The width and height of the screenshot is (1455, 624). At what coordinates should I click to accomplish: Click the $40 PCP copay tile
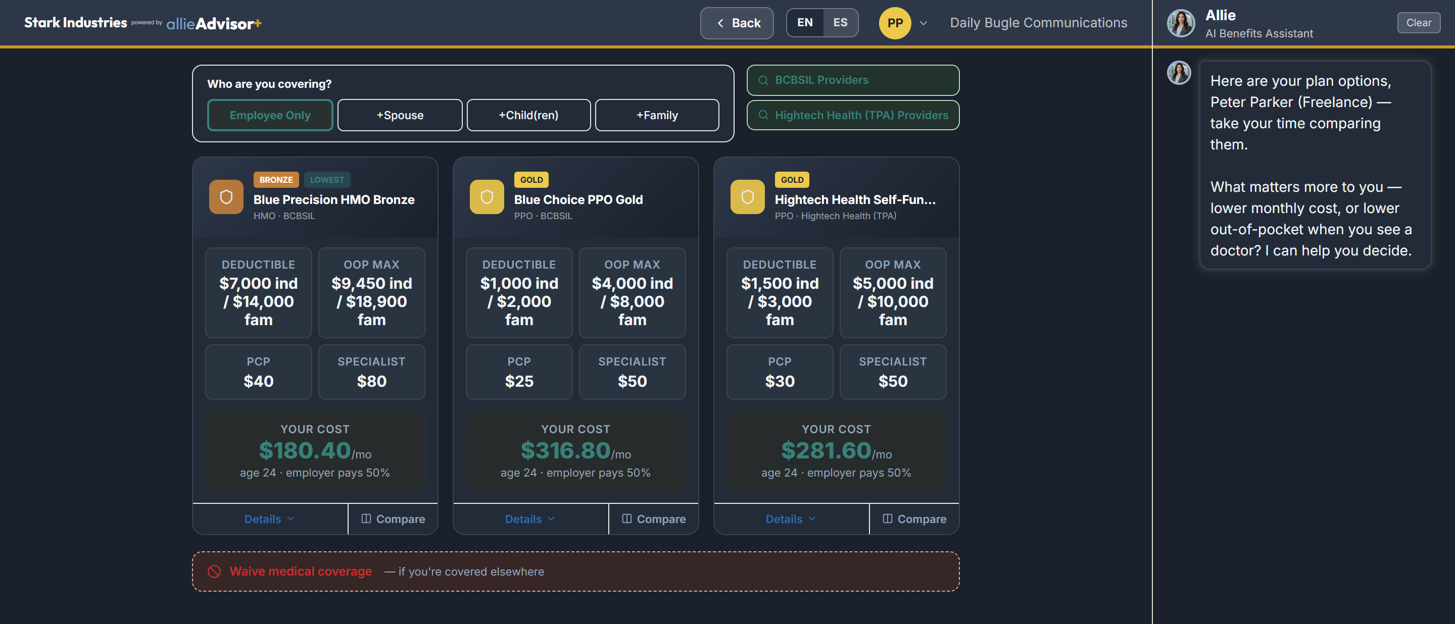(259, 373)
